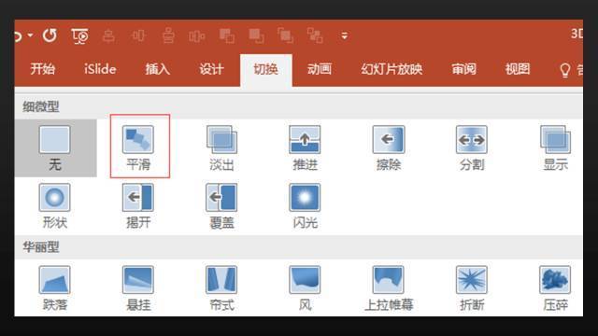Open the 视图 (View) tab
598x336 pixels.
point(518,69)
